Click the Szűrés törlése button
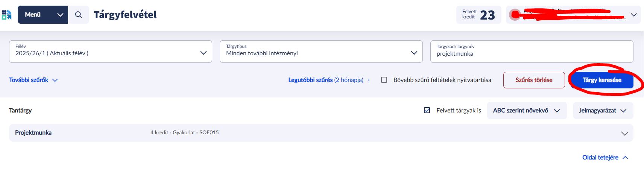Viewport: 644px width, 170px height. 534,80
